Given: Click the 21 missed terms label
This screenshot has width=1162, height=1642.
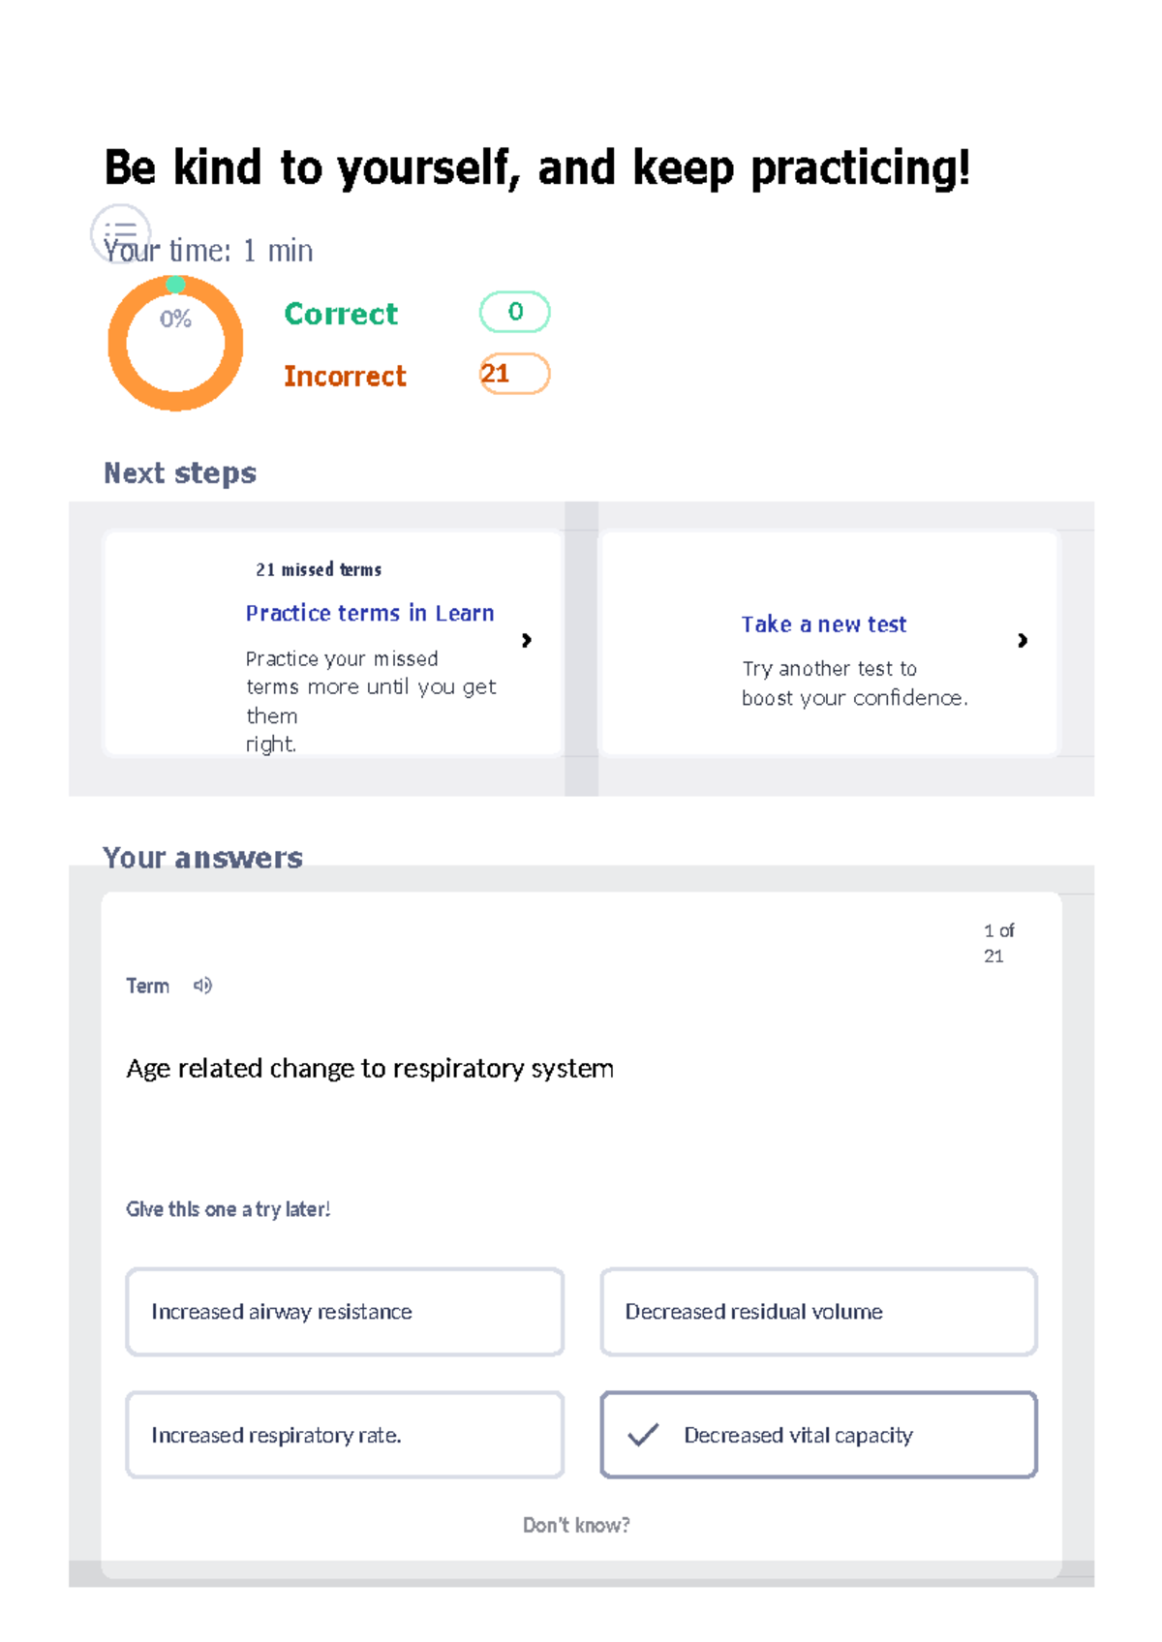Looking at the screenshot, I should tap(319, 569).
